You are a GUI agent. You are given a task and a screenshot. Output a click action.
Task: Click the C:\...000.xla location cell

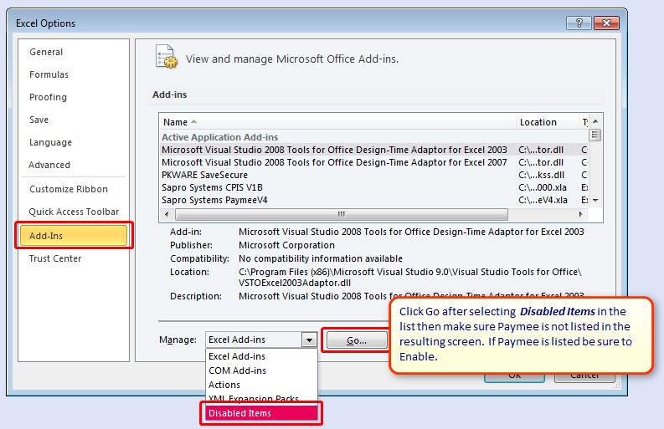pyautogui.click(x=543, y=187)
